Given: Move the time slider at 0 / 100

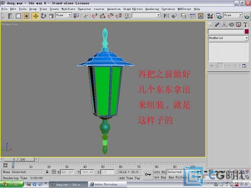Looking at the screenshot, I should (19, 159).
